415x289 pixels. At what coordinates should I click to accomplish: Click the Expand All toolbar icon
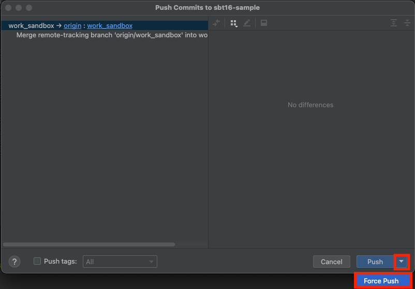click(x=394, y=23)
